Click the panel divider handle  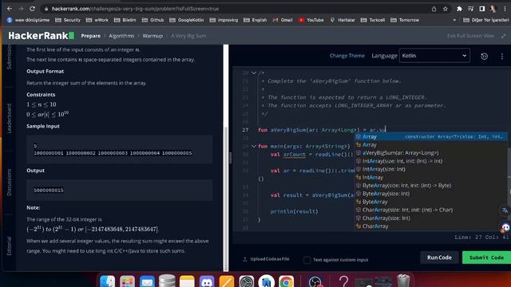pos(231,158)
